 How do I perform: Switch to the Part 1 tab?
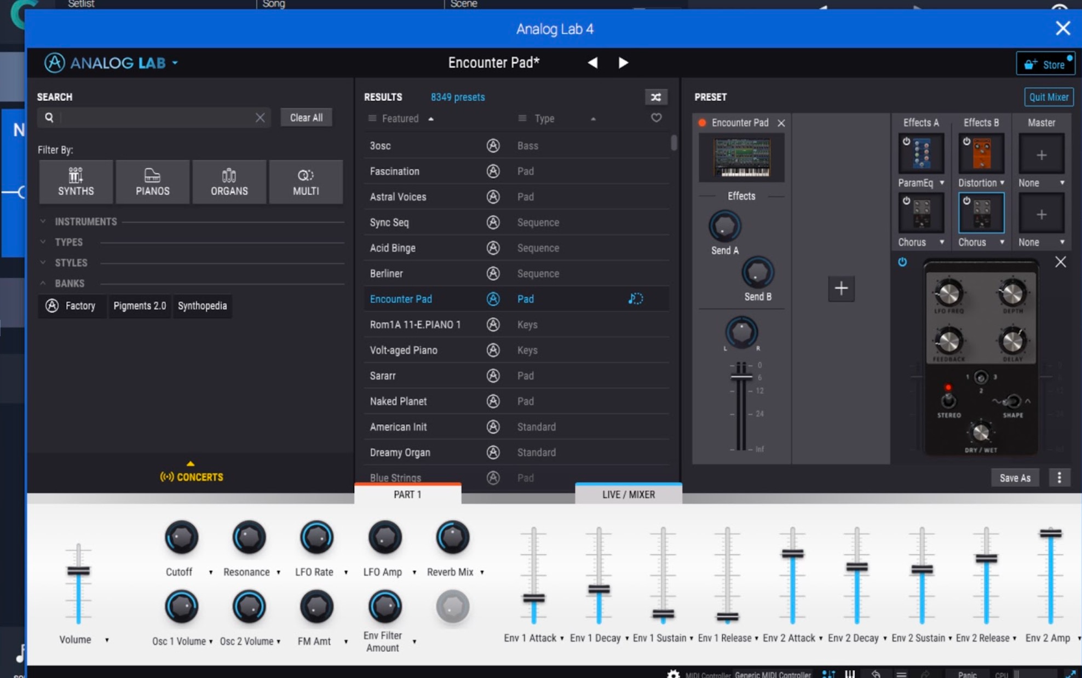[x=408, y=495]
